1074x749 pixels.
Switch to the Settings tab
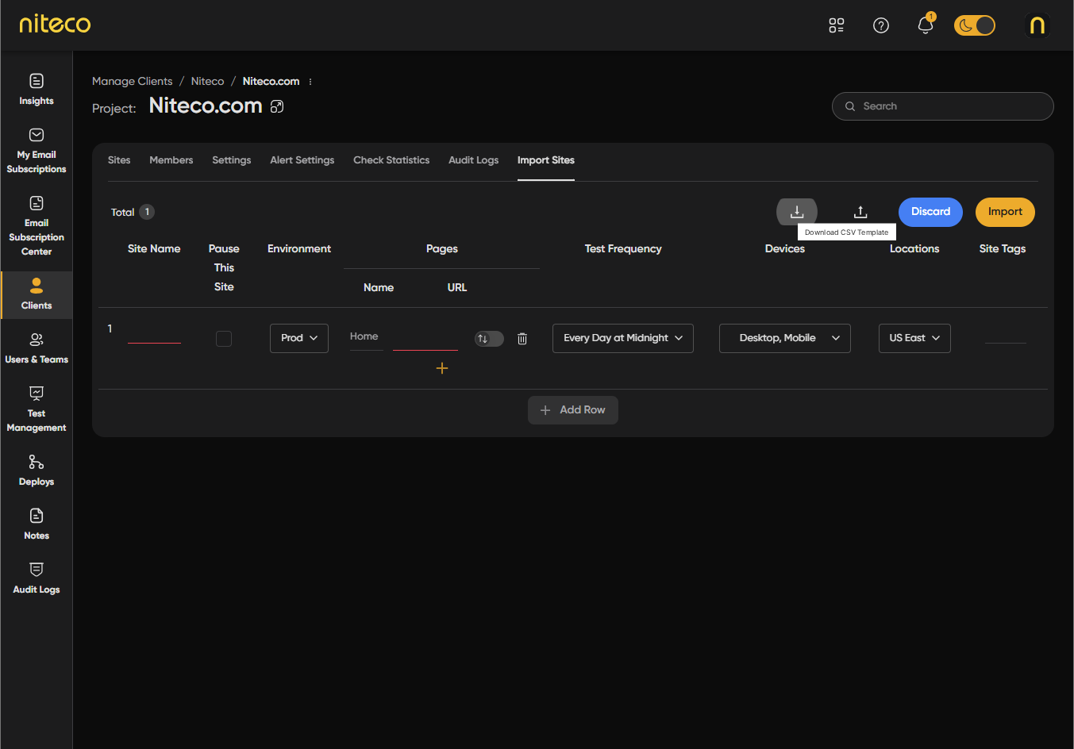point(232,160)
